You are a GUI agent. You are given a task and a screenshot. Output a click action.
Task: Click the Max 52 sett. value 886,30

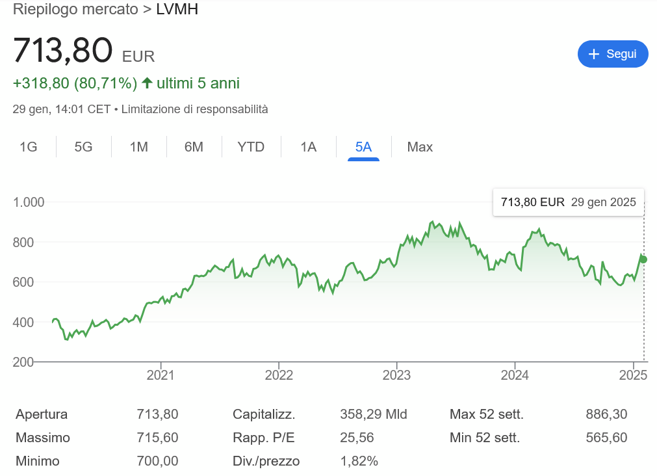coord(606,414)
